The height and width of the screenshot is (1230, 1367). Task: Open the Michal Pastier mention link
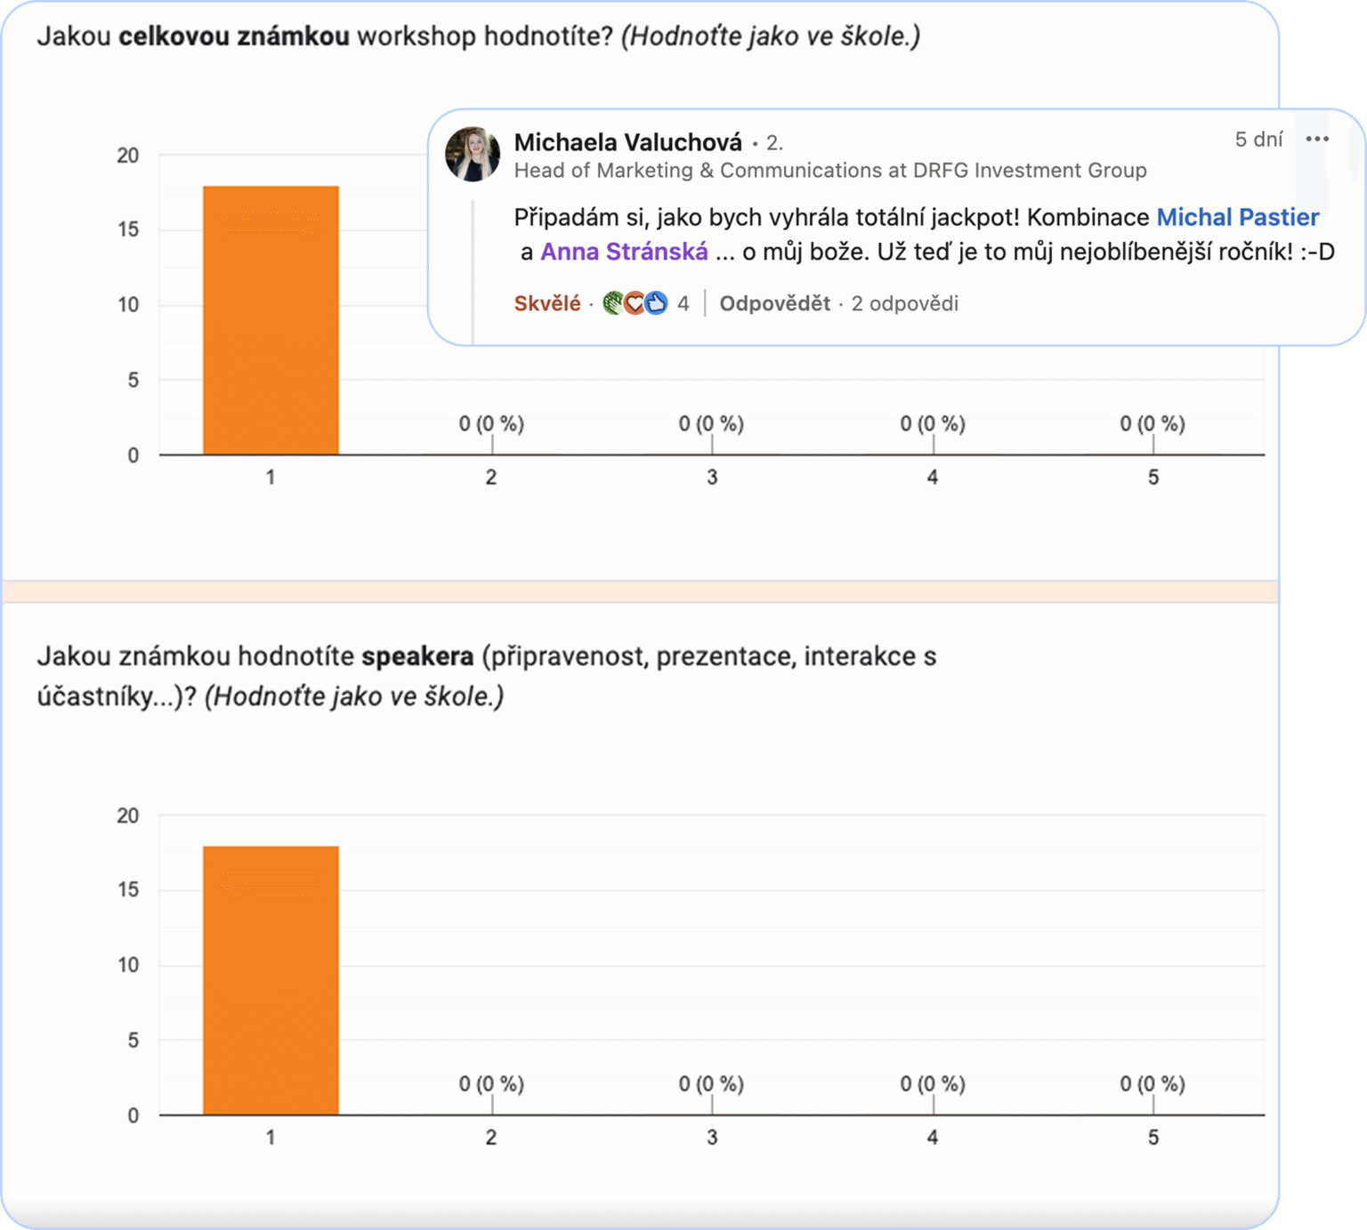pyautogui.click(x=1237, y=217)
